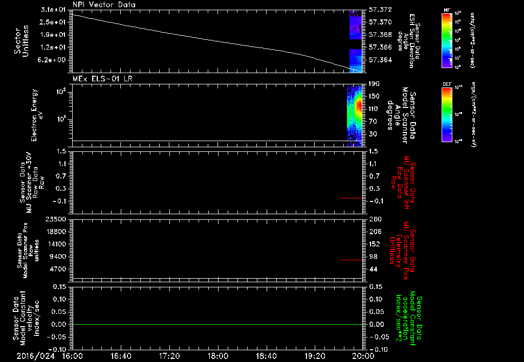Click the '152' telemetry axis tick value
This screenshot has width=524, height=362.
[375, 244]
